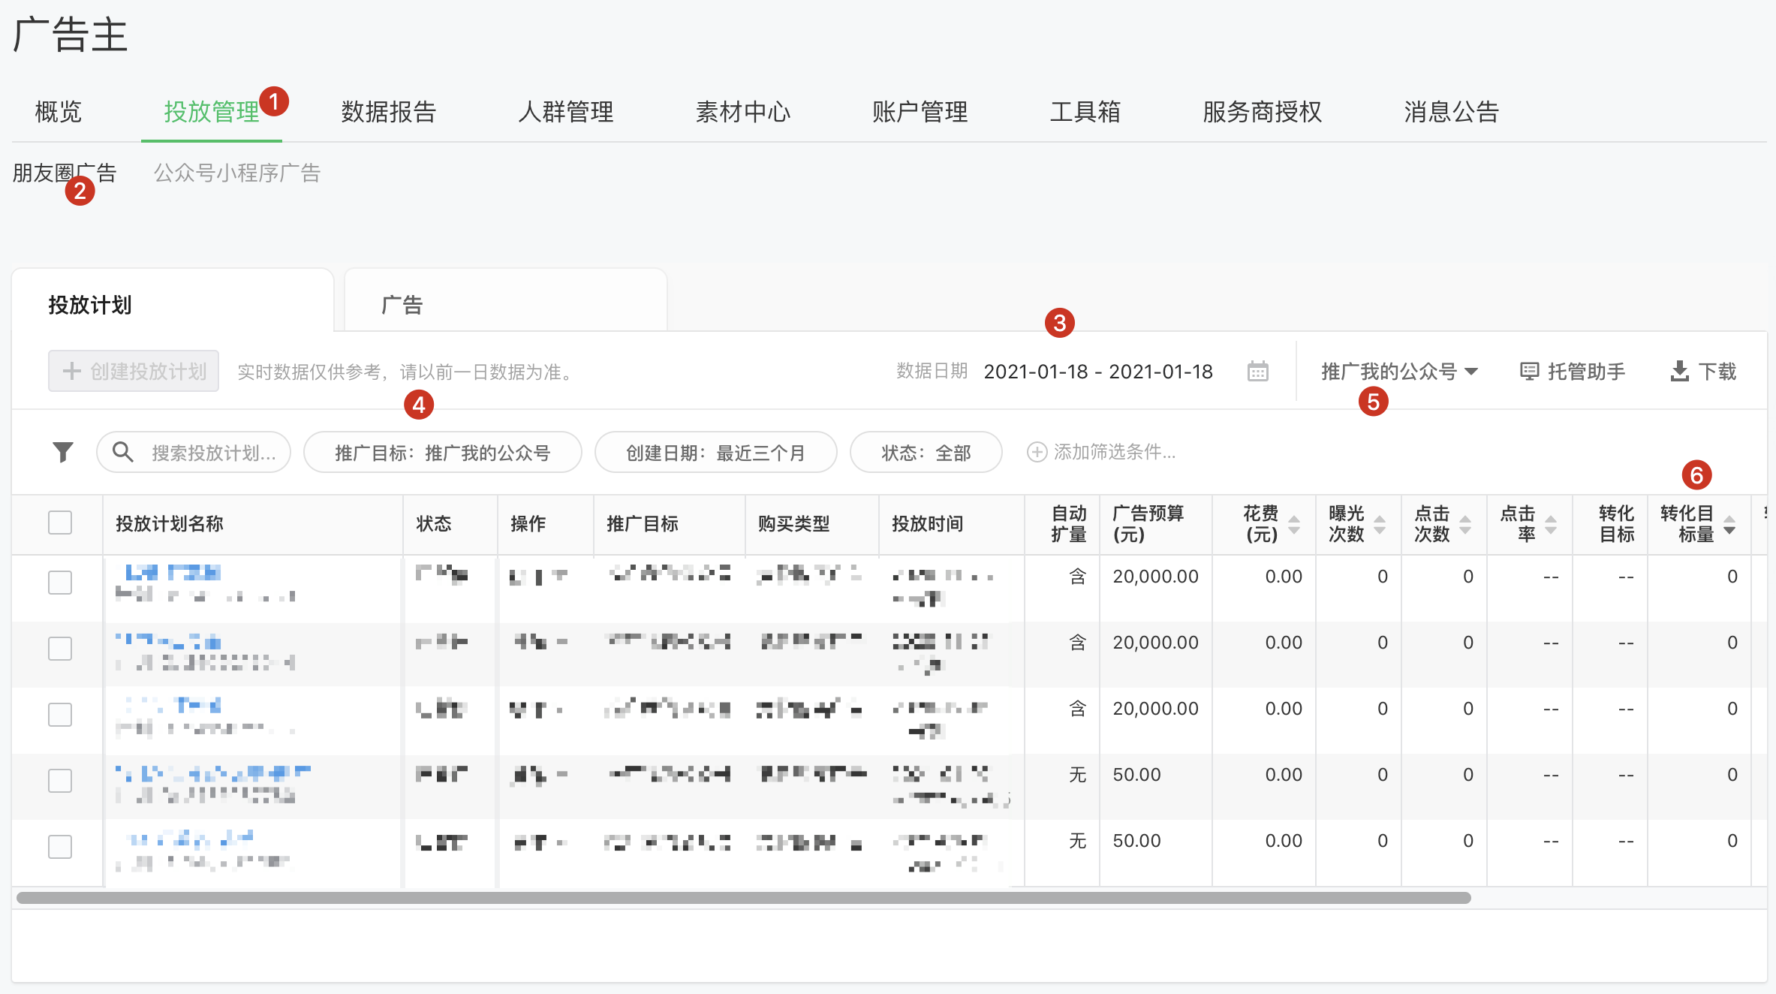The width and height of the screenshot is (1776, 994).
Task: Check the fourth plan row checkbox
Action: click(60, 781)
